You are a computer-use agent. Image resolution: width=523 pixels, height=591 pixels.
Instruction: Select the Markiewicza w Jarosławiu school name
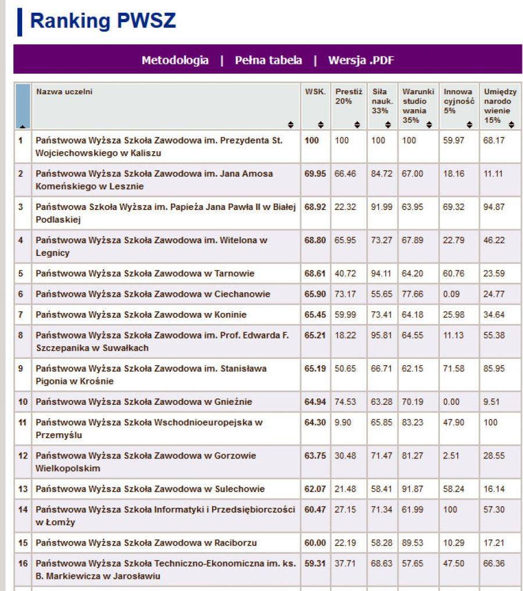click(x=166, y=569)
